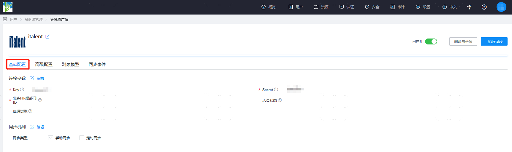This screenshot has height=152, width=512.
Task: Click edit icon beside 连接参数
Action: click(x=32, y=78)
